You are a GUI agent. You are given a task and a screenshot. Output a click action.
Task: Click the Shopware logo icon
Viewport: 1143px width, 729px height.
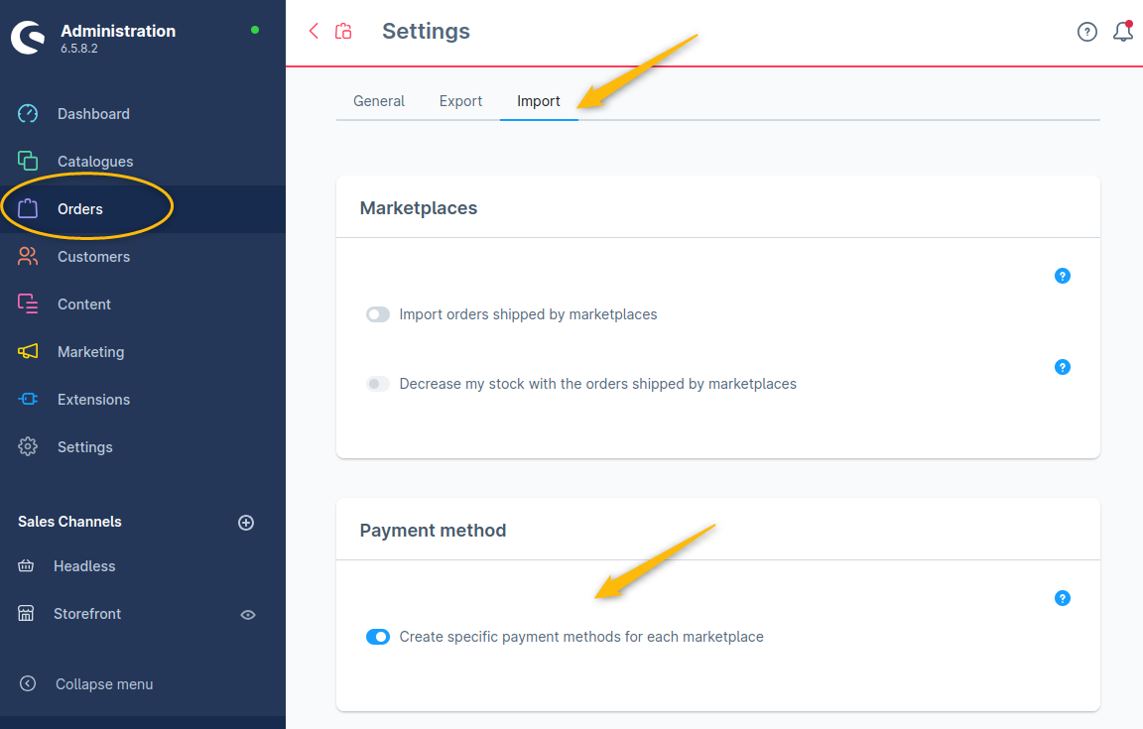pos(28,38)
